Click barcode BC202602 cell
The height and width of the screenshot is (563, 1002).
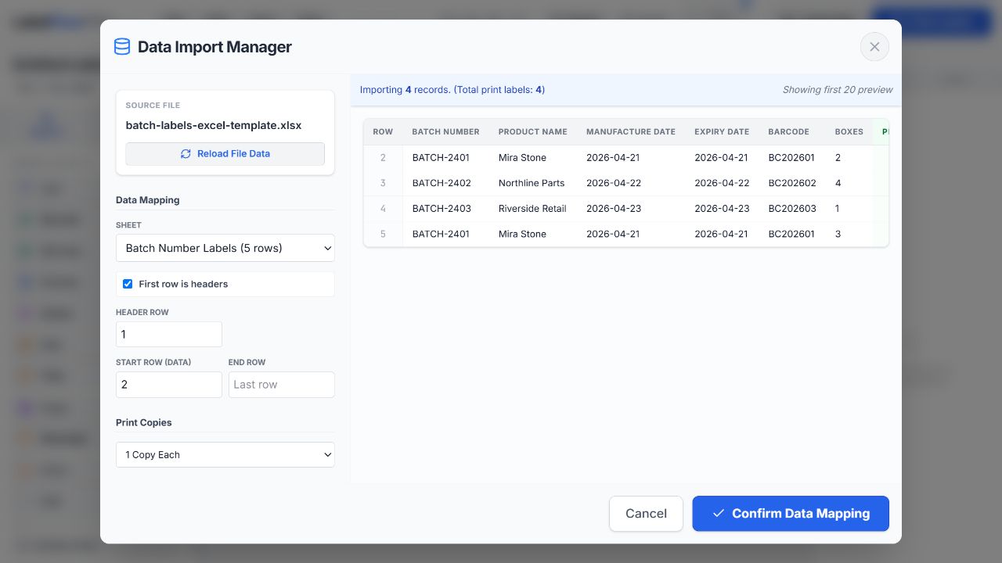(x=792, y=183)
